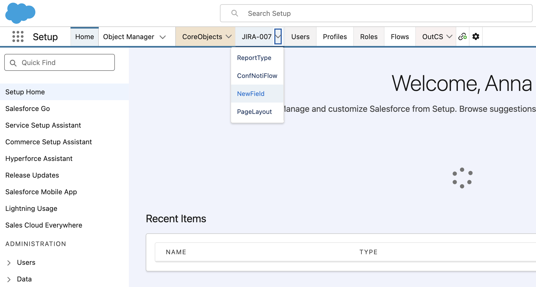
Task: Open the Object Manager tab
Action: point(129,37)
